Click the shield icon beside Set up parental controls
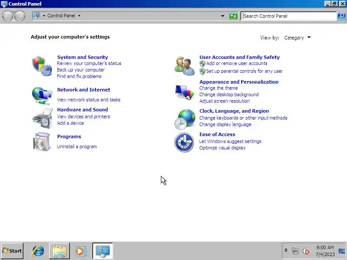 point(203,71)
